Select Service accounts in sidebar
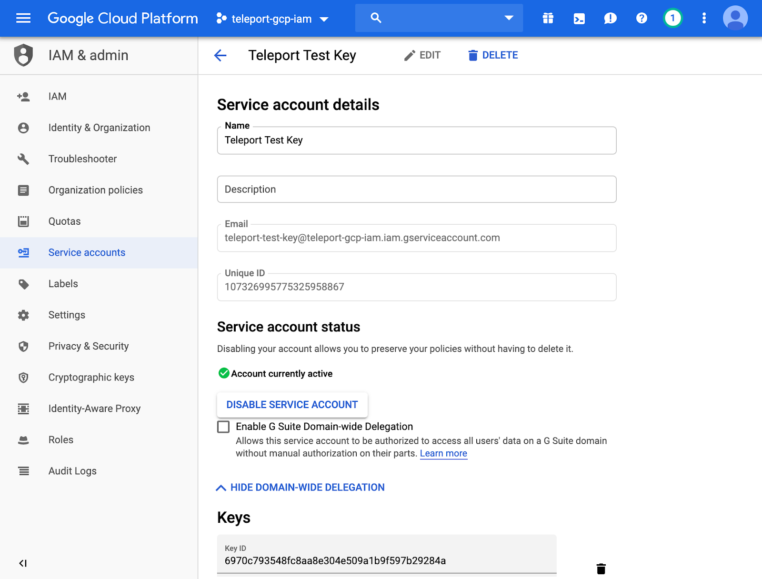Viewport: 762px width, 579px height. [x=99, y=253]
